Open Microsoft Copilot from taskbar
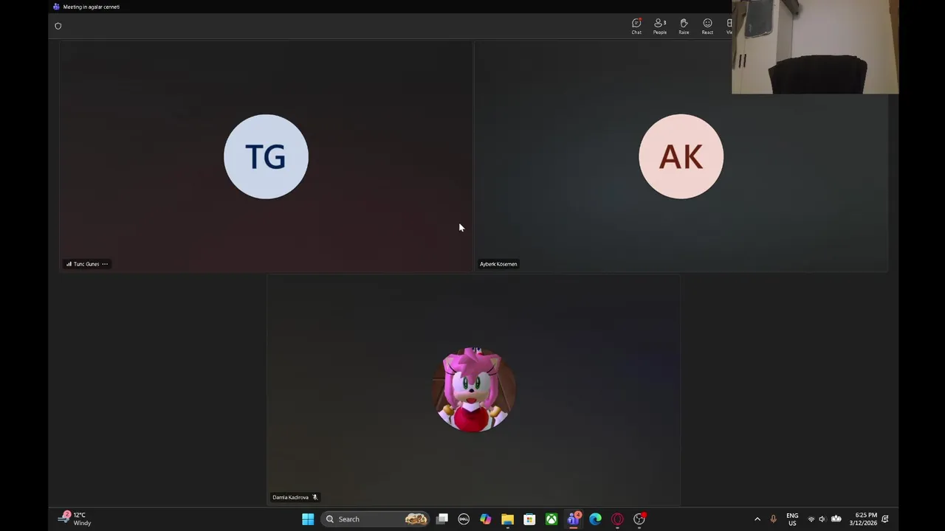This screenshot has height=531, width=945. (x=486, y=519)
